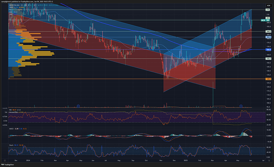Viewport: 274px width, 167px height.
Task: Click the 189.0 price level label
Action: click(x=268, y=31)
